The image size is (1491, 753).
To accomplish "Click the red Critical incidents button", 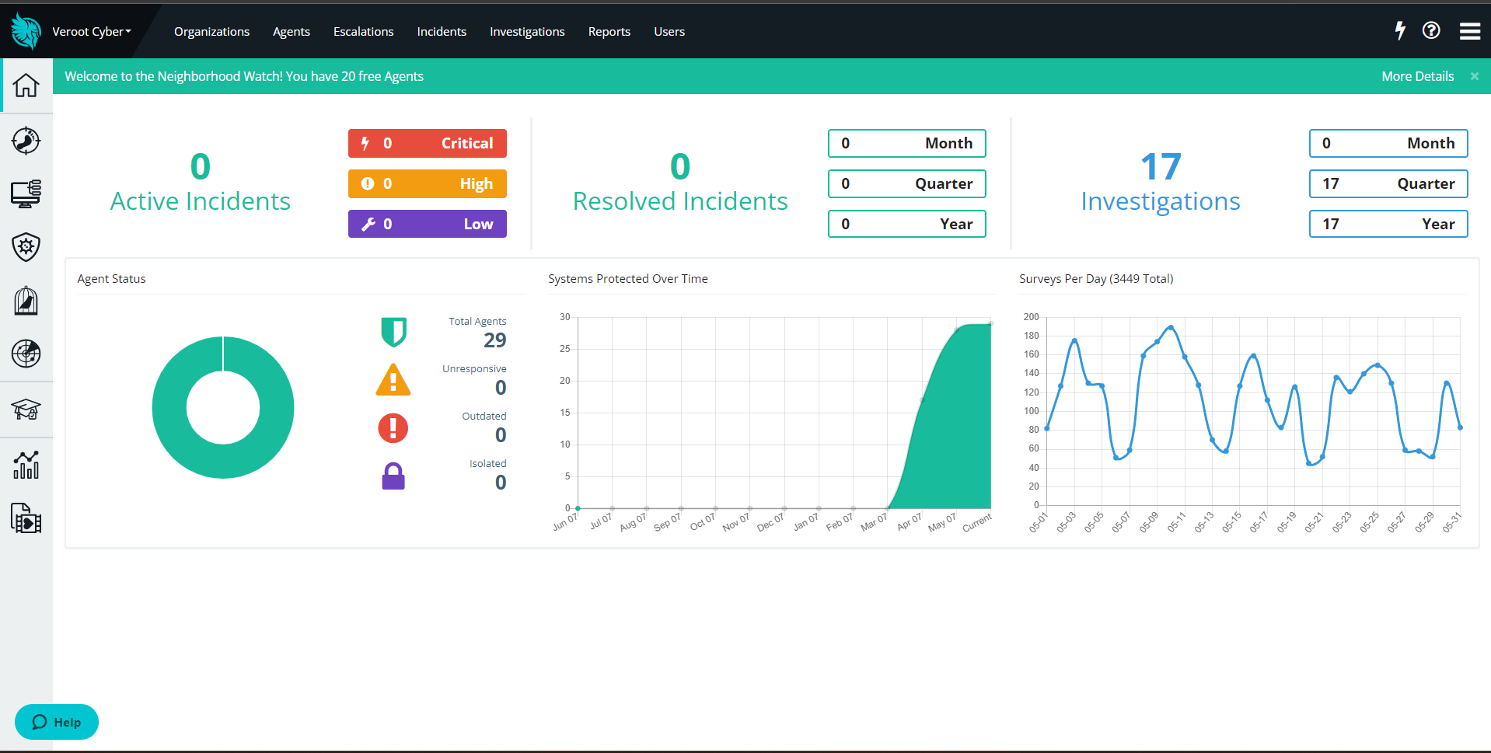I will (x=427, y=144).
